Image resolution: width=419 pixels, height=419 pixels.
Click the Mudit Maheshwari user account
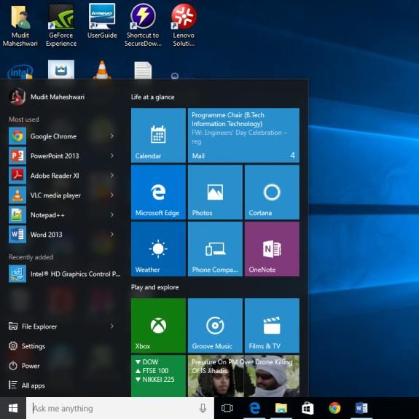(47, 97)
